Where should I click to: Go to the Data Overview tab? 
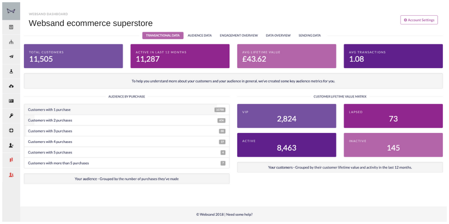[x=278, y=35]
